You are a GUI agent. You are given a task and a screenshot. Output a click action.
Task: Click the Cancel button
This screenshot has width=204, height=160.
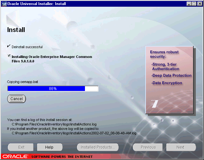click(x=16, y=99)
